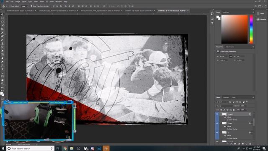
Task: Click lock position icon in Layers panel
Action: (227, 110)
